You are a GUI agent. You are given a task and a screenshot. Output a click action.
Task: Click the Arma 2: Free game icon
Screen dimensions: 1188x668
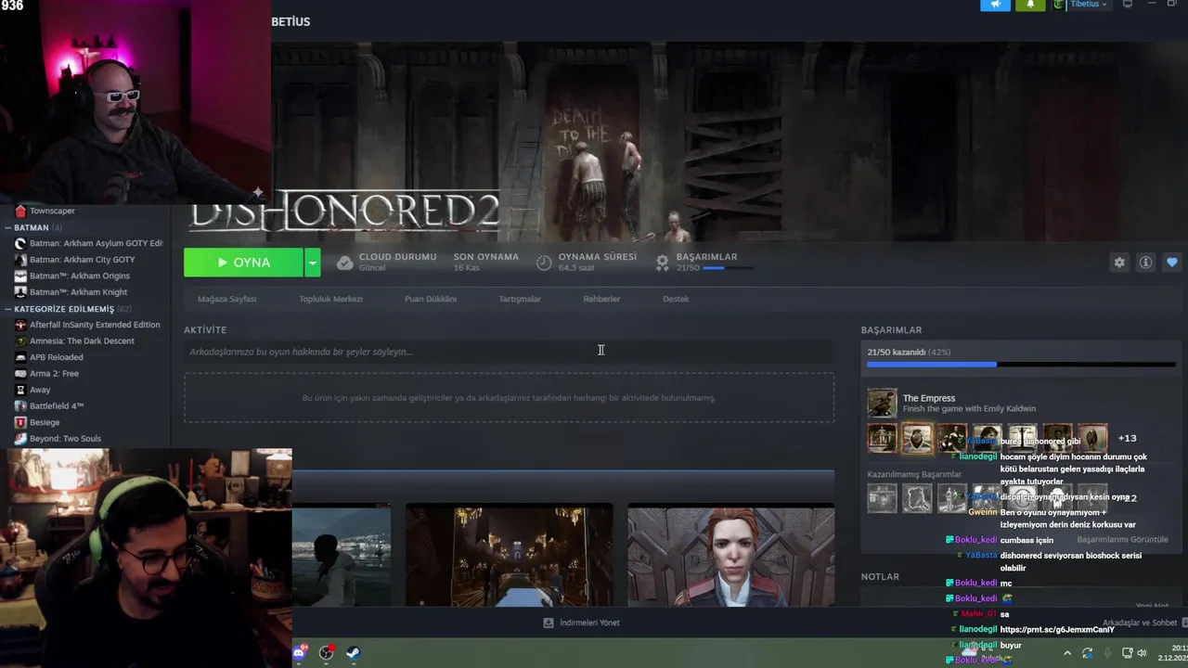(20, 373)
